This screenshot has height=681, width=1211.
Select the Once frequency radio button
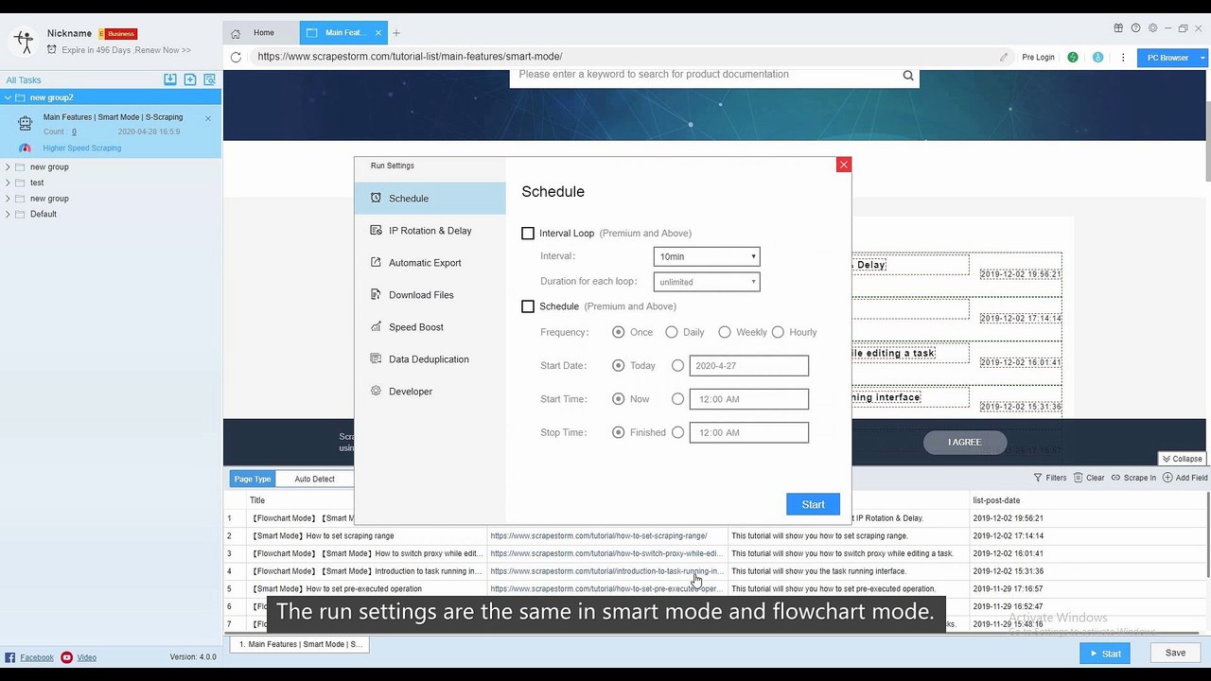click(x=619, y=332)
